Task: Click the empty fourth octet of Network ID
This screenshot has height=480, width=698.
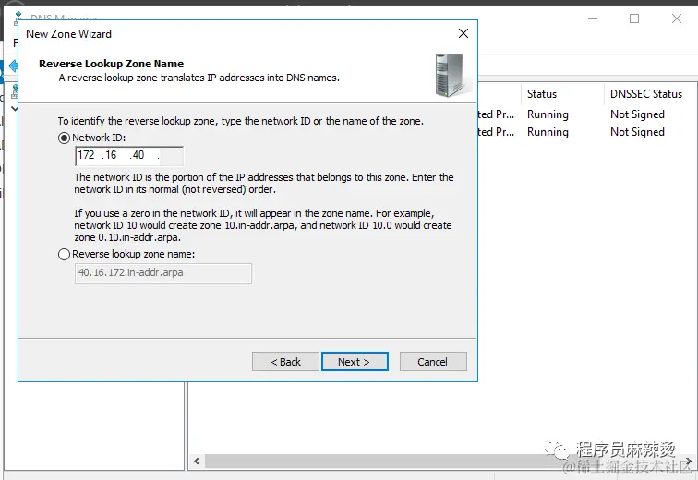Action: tap(170, 156)
